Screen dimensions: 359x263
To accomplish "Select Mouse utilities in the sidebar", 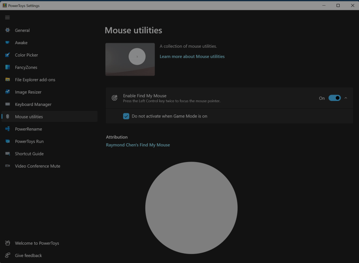I will click(x=49, y=117).
